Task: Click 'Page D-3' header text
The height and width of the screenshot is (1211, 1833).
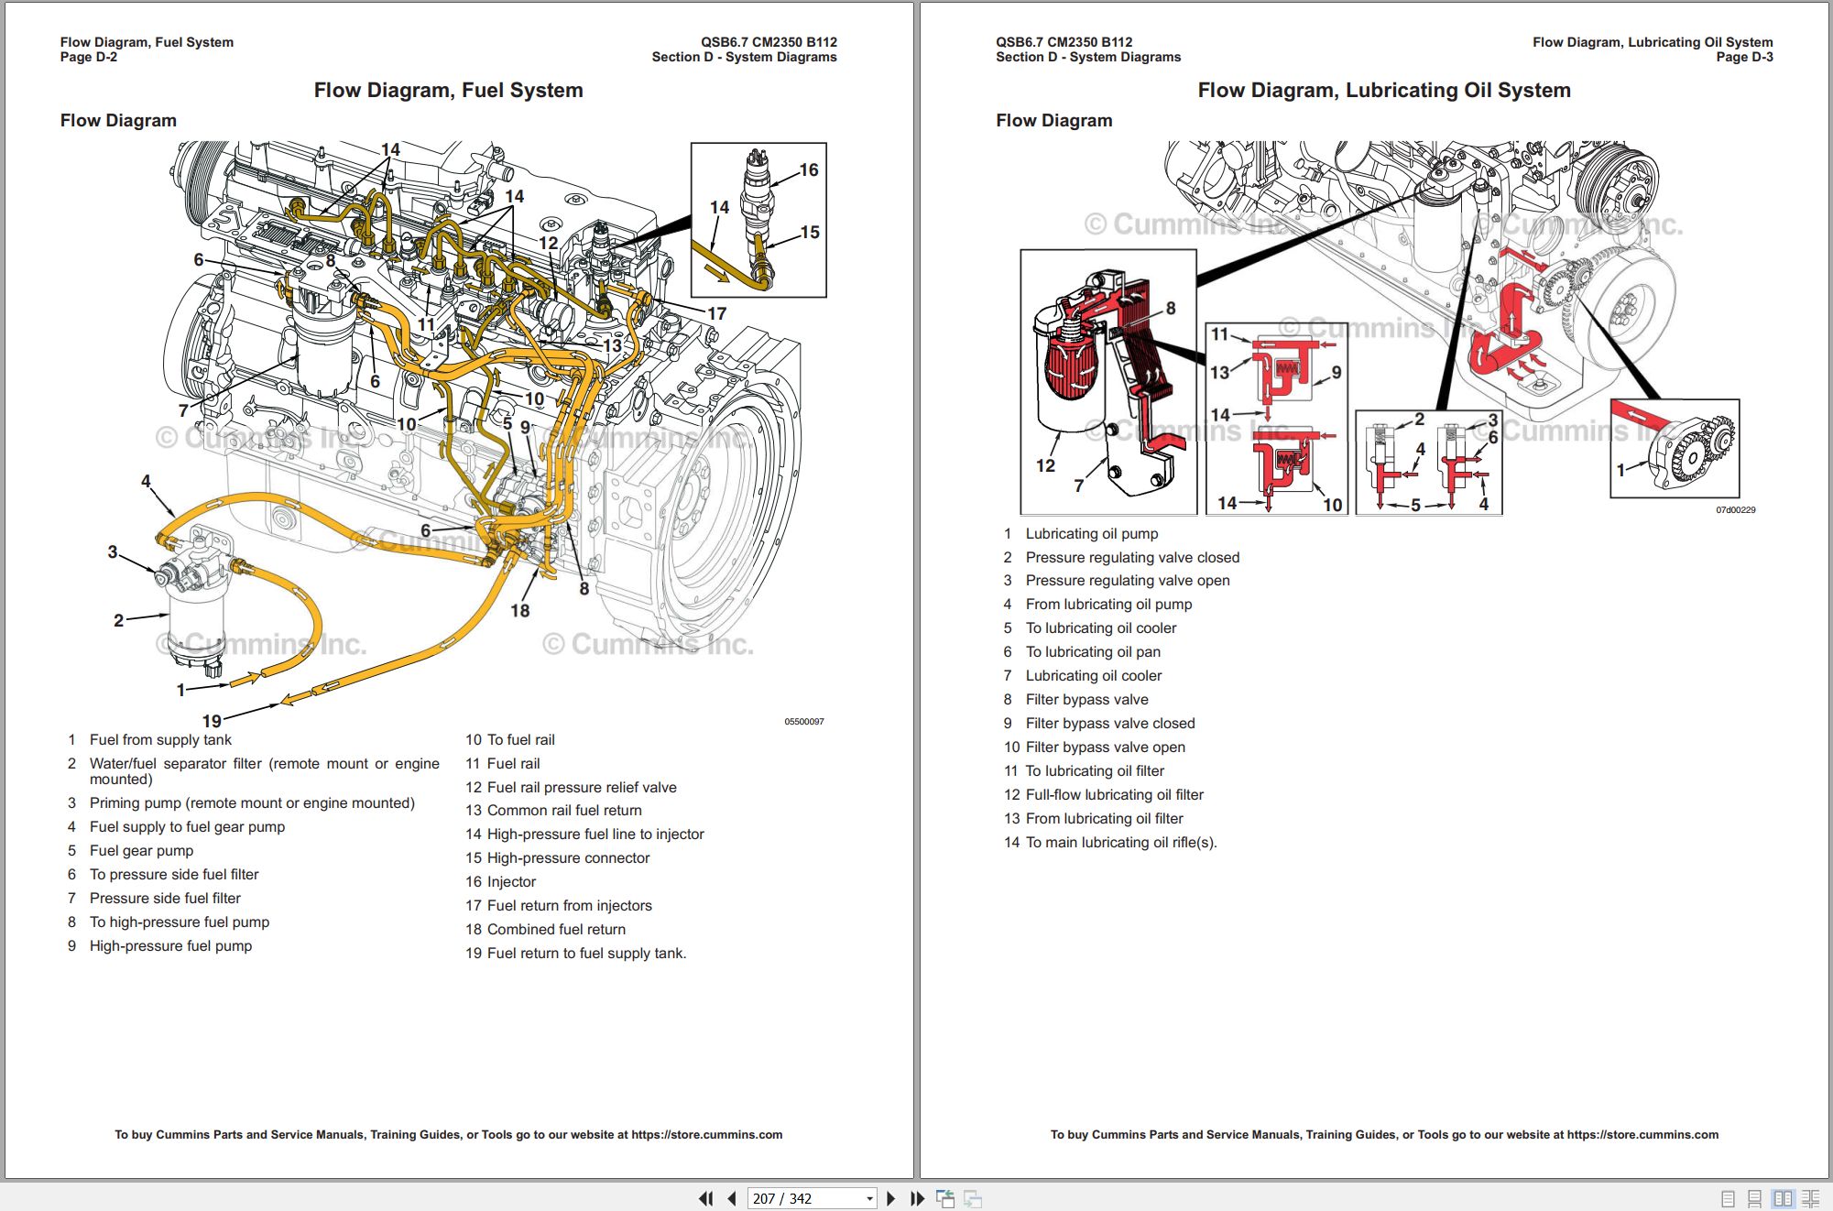Action: (x=1744, y=57)
